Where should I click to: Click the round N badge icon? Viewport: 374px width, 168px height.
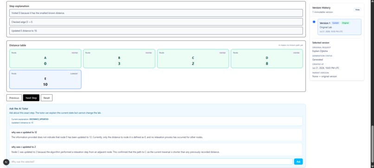click(6, 162)
